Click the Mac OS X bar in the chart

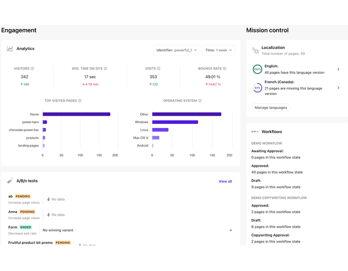(156, 138)
